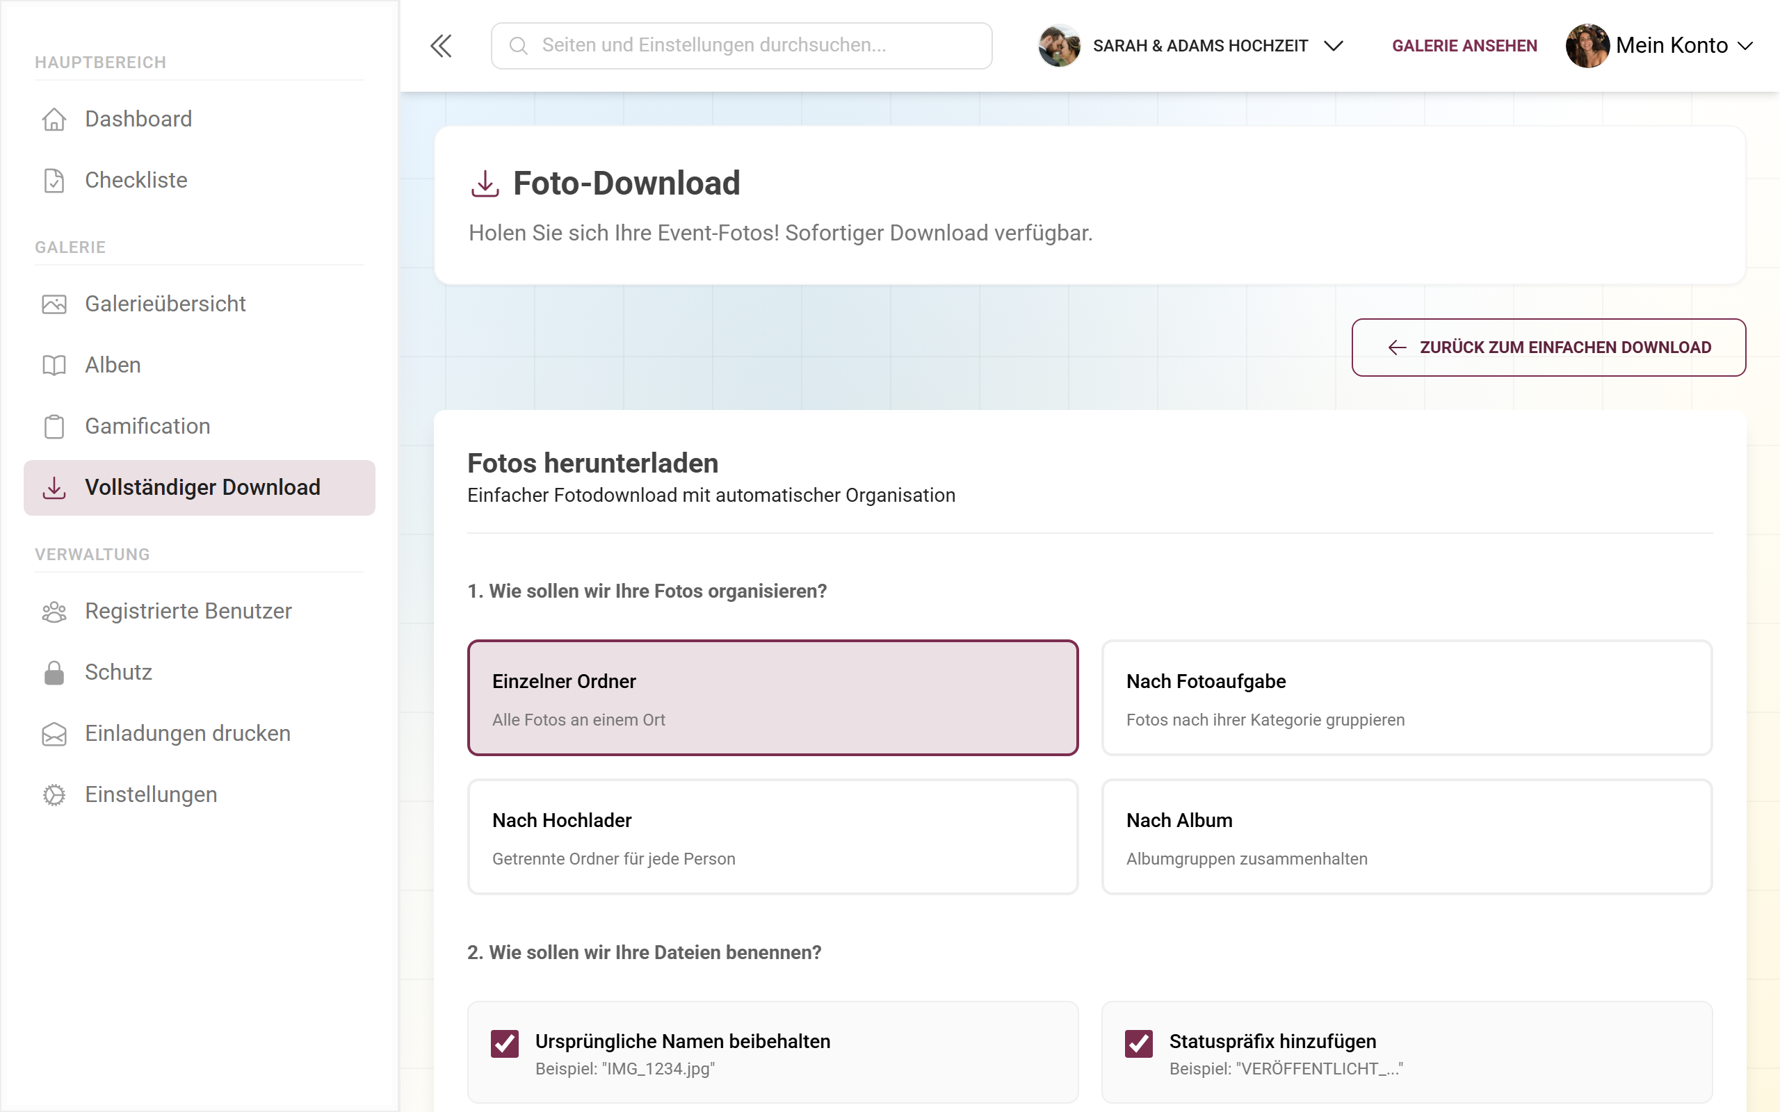Click the wedding couple event thumbnail
This screenshot has height=1112, width=1780.
pyautogui.click(x=1058, y=46)
